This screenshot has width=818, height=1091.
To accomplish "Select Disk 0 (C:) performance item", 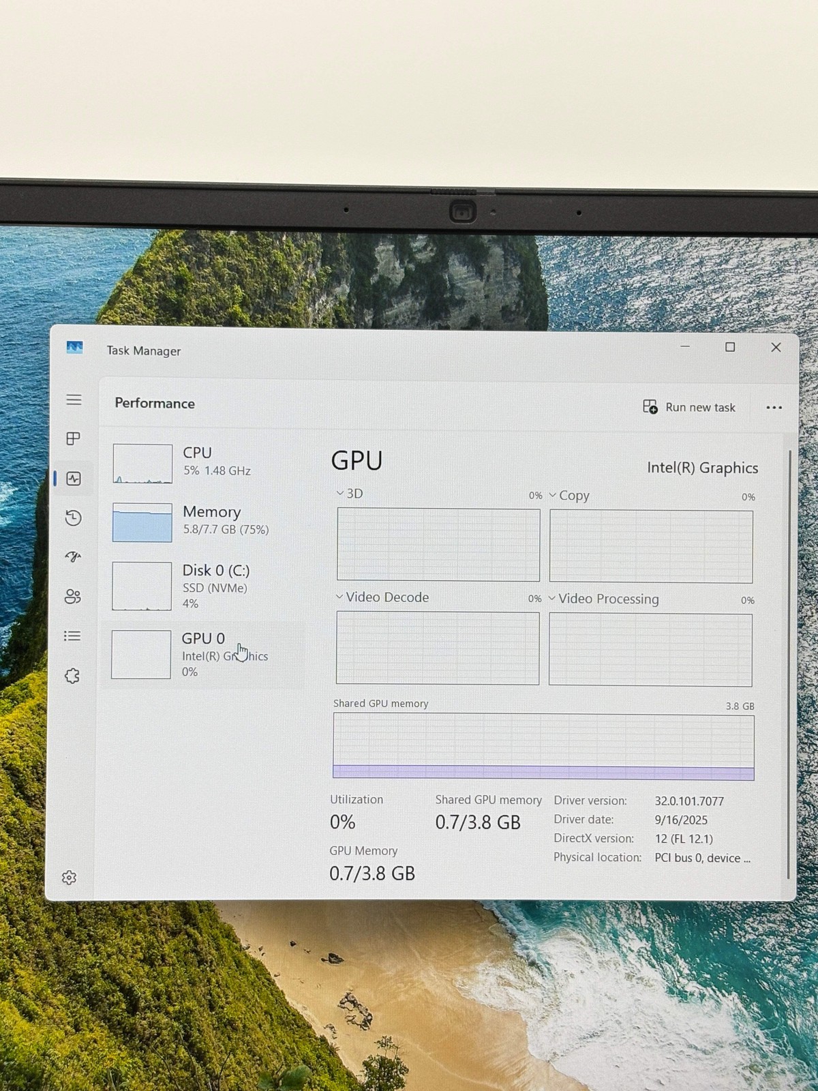I will (204, 586).
